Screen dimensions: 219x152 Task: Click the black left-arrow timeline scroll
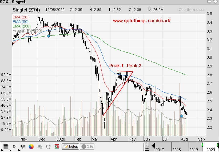[x=153, y=146]
